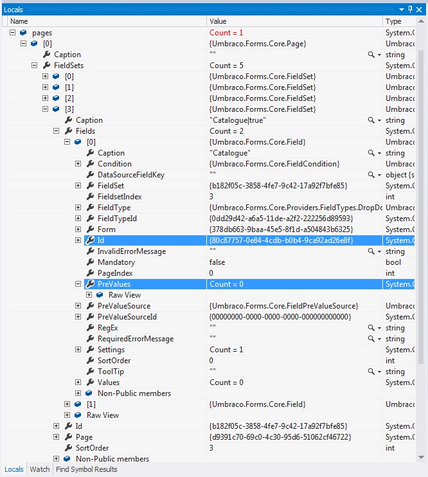The height and width of the screenshot is (477, 428).
Task: Click the vertical scrollbar thumb
Action: pos(421,207)
